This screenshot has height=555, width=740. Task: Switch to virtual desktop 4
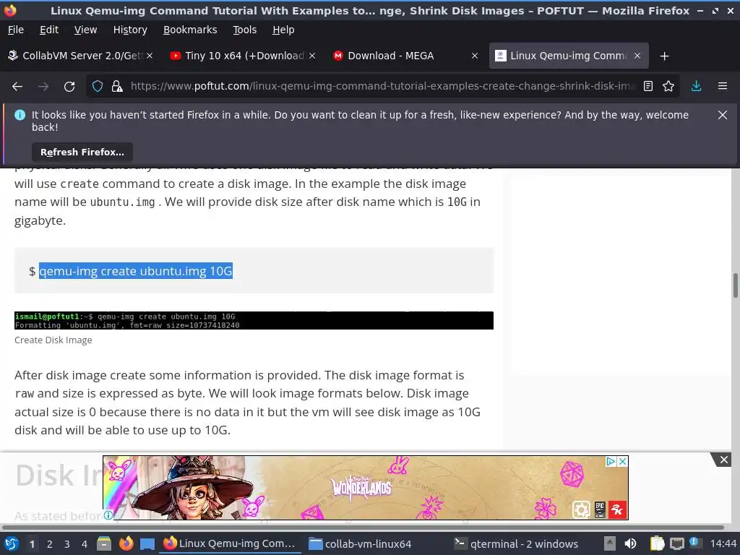coord(85,544)
